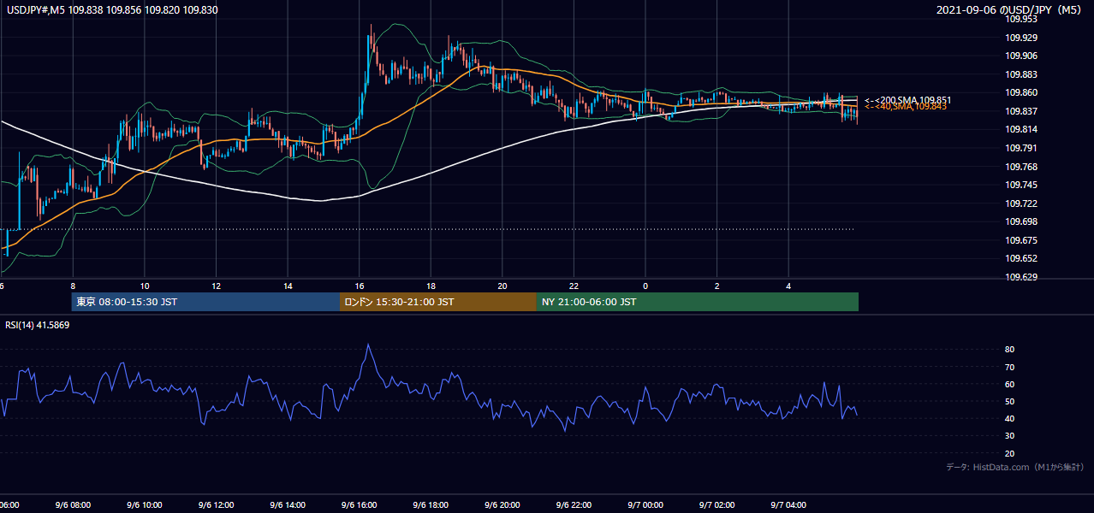The height and width of the screenshot is (513, 1094).
Task: Click price axis value 109.722
Action: pyautogui.click(x=1021, y=203)
